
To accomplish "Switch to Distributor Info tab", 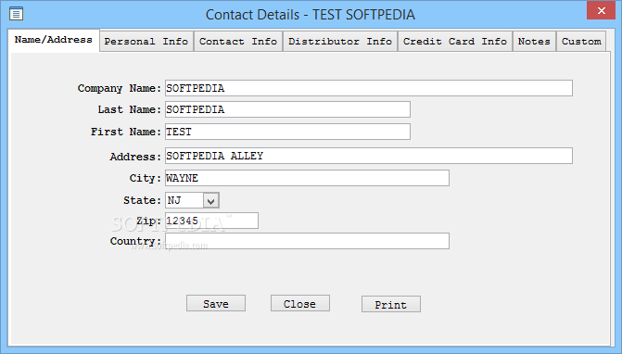I will click(340, 42).
